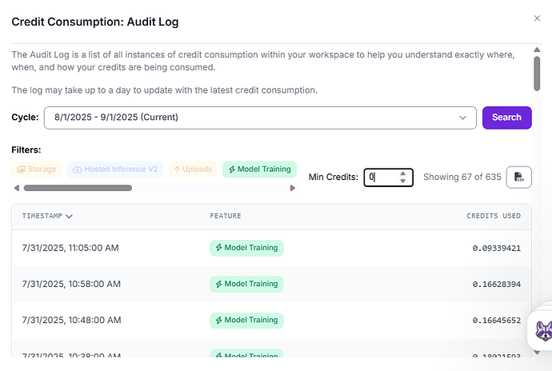
Task: Click into the Min Credits input field
Action: [x=382, y=177]
